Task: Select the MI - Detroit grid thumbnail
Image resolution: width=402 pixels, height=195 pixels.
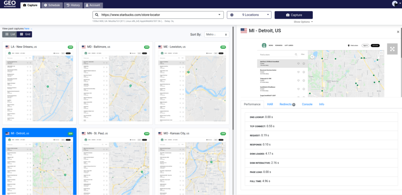Action: coord(39,166)
